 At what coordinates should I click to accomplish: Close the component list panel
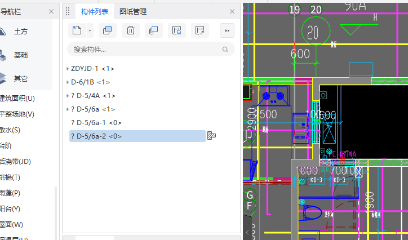coord(232,12)
